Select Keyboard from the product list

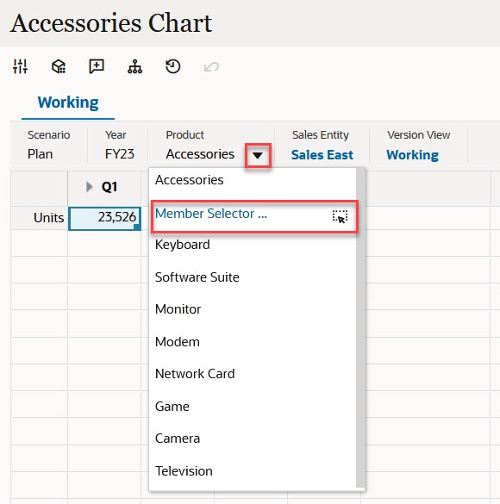182,245
